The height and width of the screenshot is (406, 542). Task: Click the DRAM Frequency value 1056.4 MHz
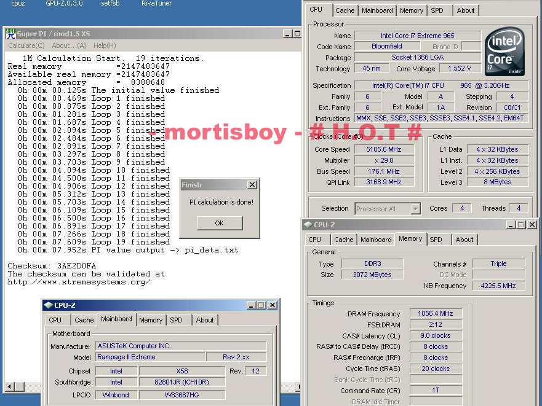436,313
